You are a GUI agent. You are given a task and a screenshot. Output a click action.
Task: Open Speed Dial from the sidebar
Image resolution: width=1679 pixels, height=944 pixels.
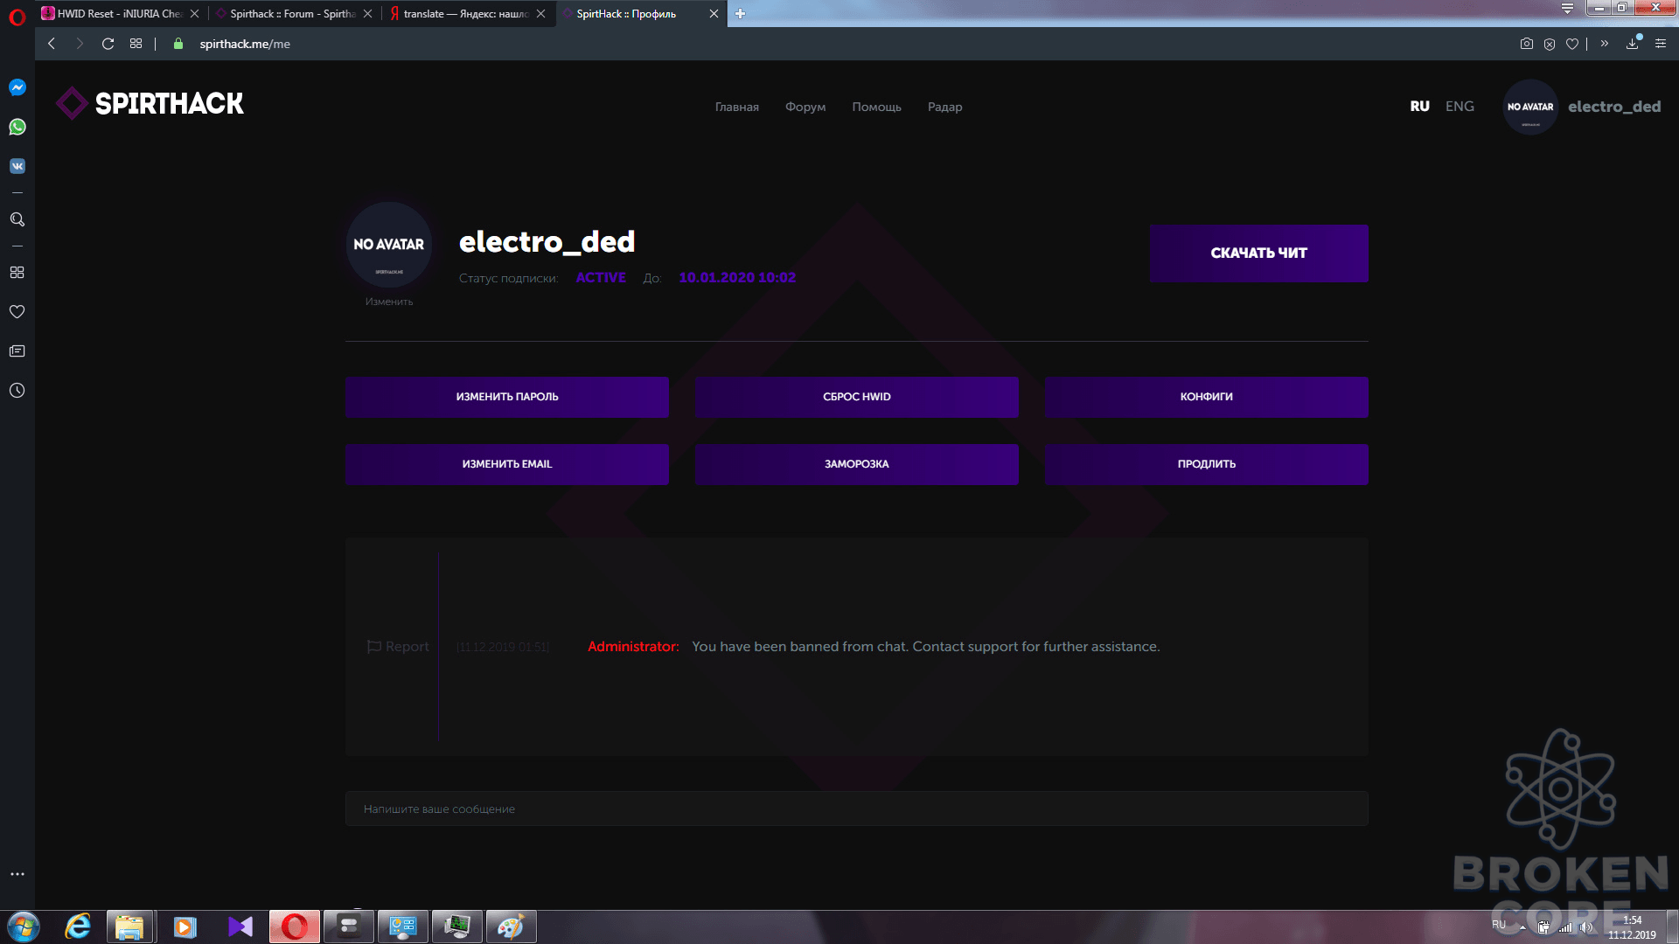point(17,273)
